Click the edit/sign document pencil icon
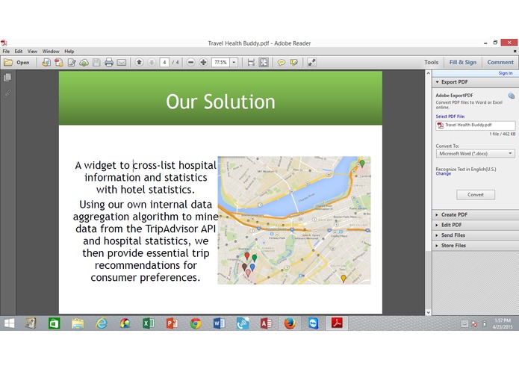The image size is (519, 369). click(72, 62)
